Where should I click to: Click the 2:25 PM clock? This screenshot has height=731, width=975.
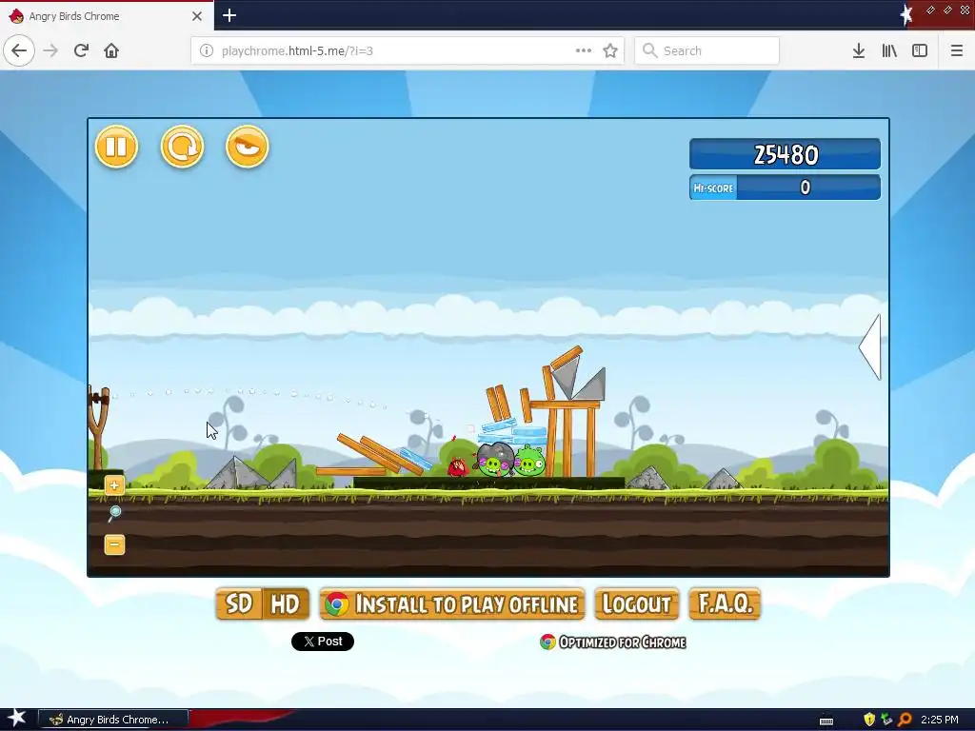pyautogui.click(x=940, y=720)
